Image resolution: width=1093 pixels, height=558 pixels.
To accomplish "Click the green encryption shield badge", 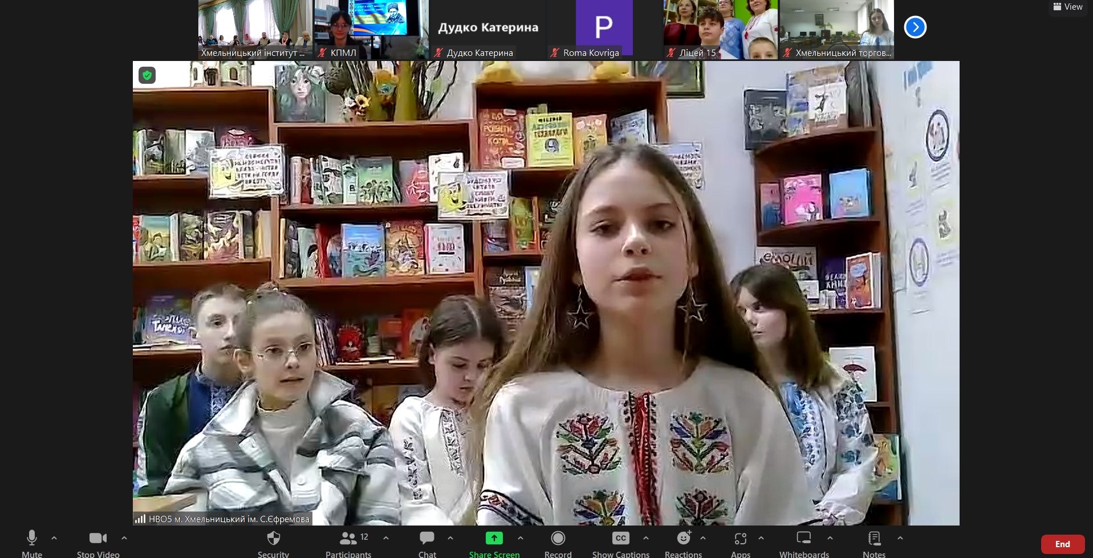I will coord(147,75).
